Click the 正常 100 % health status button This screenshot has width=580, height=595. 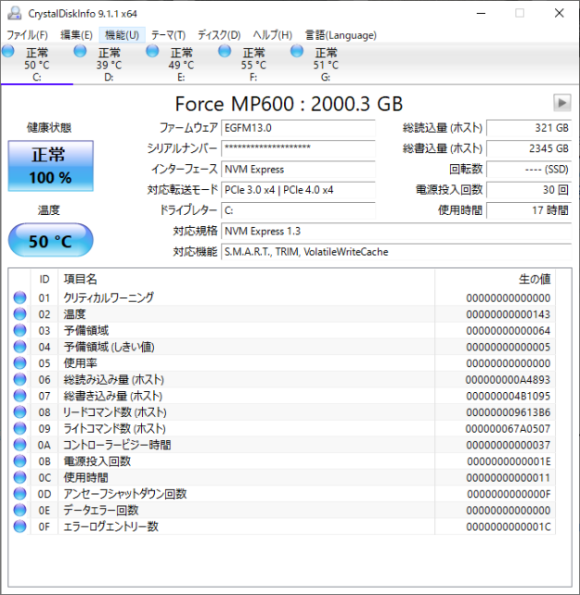tap(51, 166)
